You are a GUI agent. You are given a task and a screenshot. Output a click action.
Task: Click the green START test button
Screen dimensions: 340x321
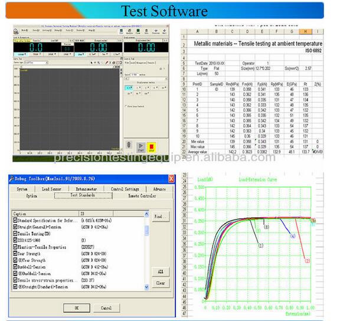coord(140,147)
